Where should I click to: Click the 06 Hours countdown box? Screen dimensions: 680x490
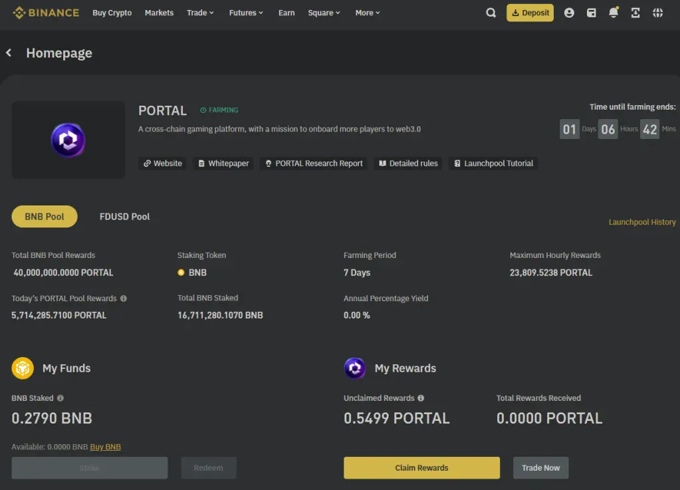(x=608, y=129)
